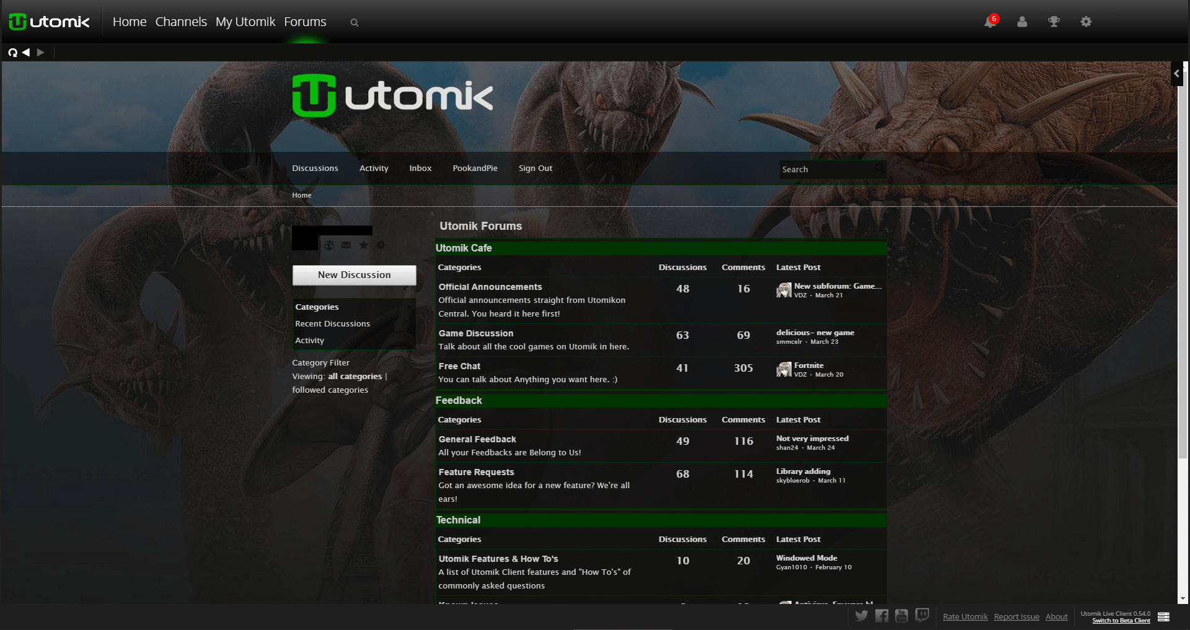The width and height of the screenshot is (1190, 630).
Task: Open Official Announcements category
Action: coord(490,287)
